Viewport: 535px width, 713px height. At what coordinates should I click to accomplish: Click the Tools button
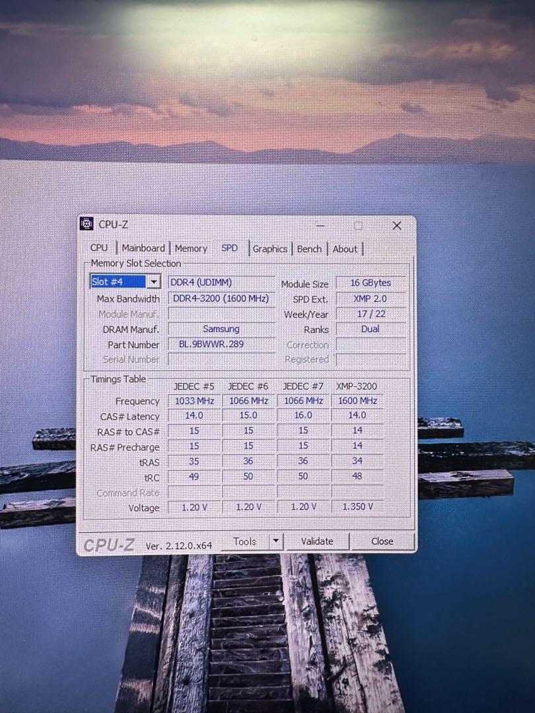click(x=245, y=541)
